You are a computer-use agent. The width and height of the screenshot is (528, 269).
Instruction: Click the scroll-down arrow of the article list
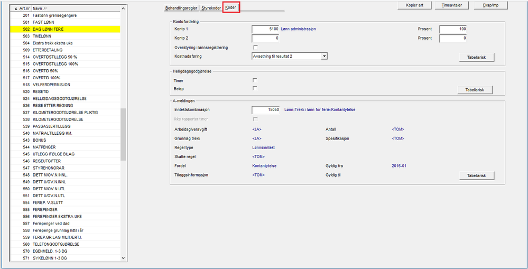coord(123,258)
